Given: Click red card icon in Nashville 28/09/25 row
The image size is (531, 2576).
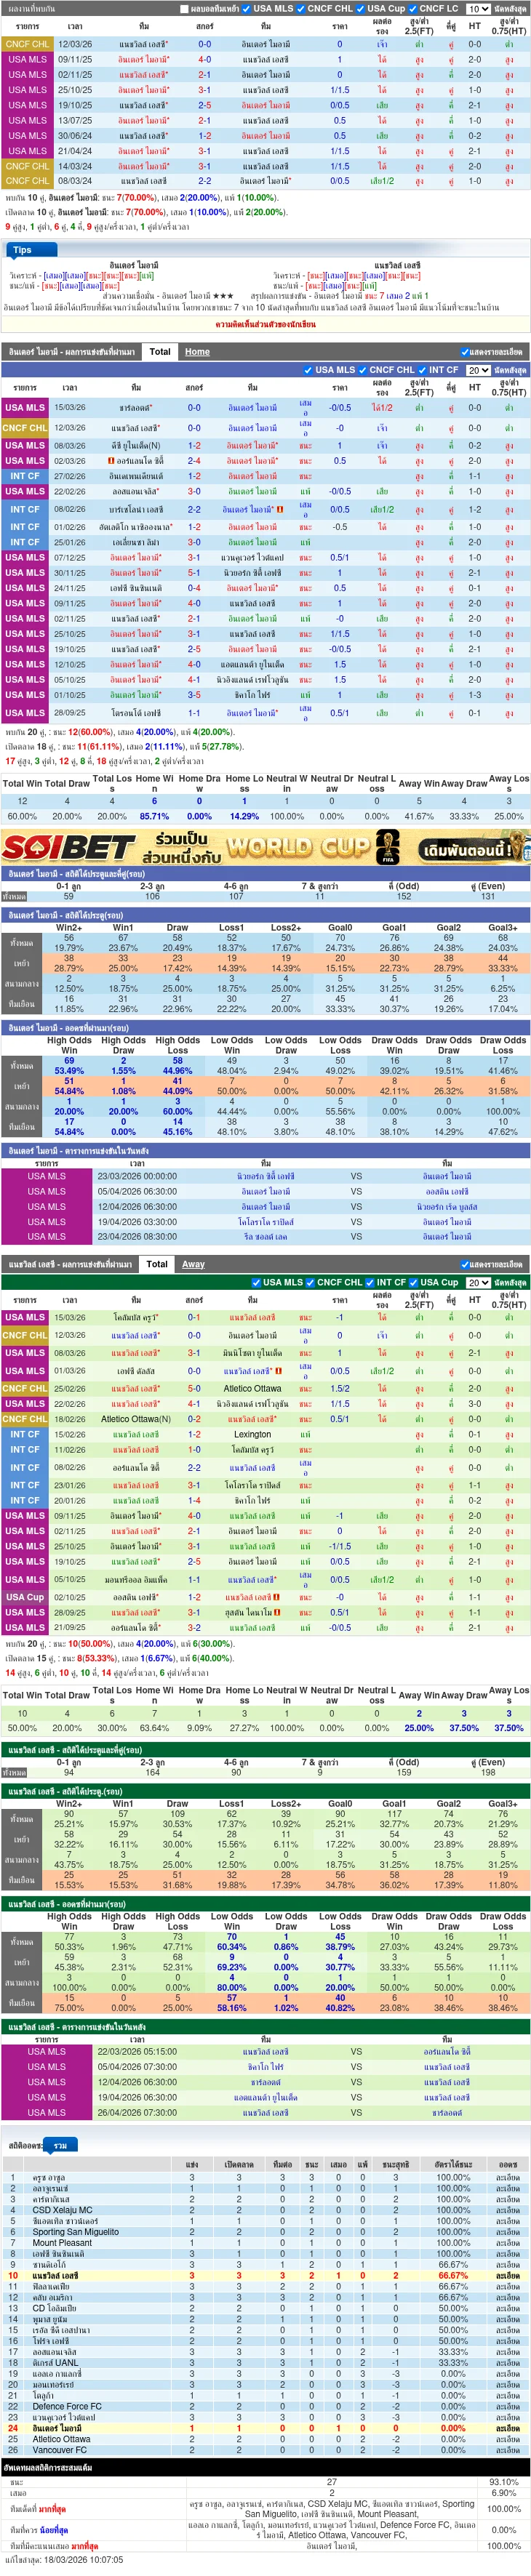Looking at the screenshot, I should [277, 1612].
